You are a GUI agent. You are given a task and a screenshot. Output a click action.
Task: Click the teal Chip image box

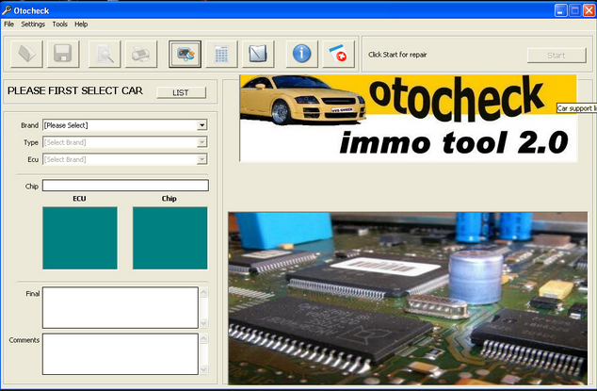[x=170, y=238]
